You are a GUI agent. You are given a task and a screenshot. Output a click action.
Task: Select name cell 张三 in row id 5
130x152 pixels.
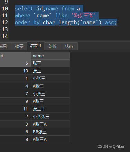pos(50,63)
